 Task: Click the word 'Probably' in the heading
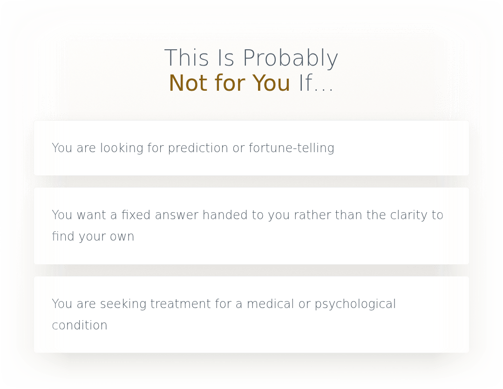(x=291, y=58)
